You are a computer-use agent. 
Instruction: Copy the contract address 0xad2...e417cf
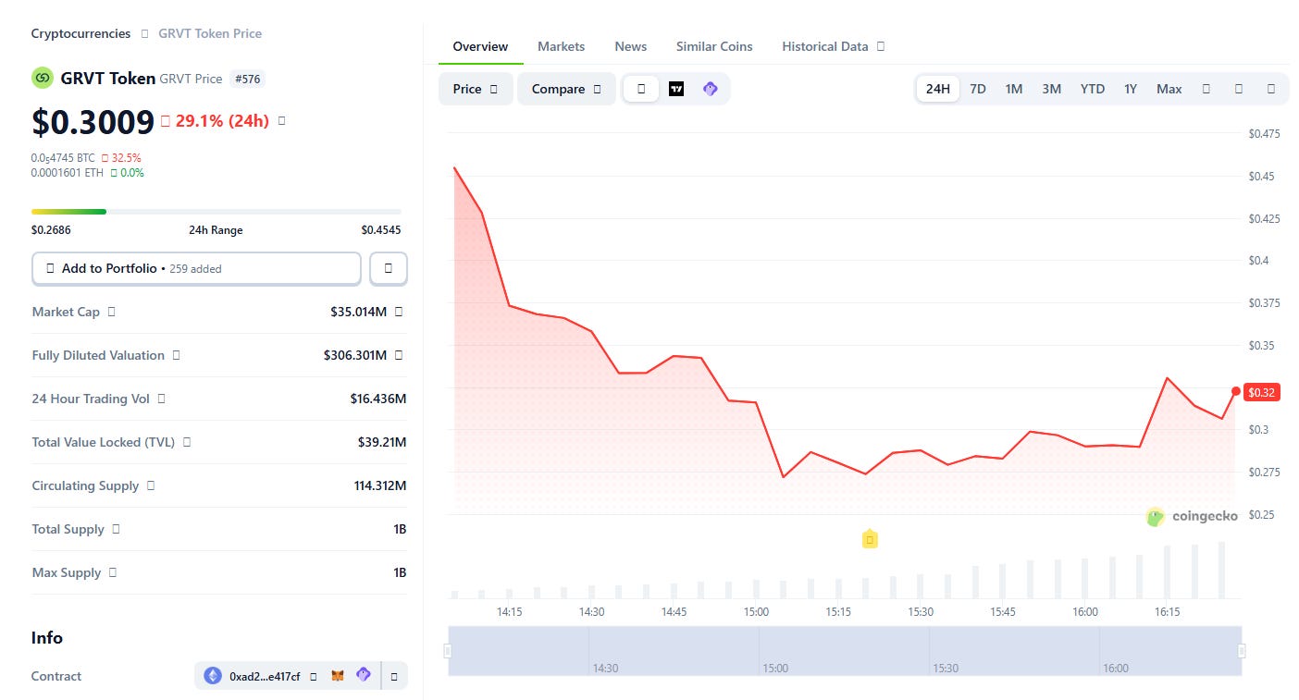click(x=314, y=676)
